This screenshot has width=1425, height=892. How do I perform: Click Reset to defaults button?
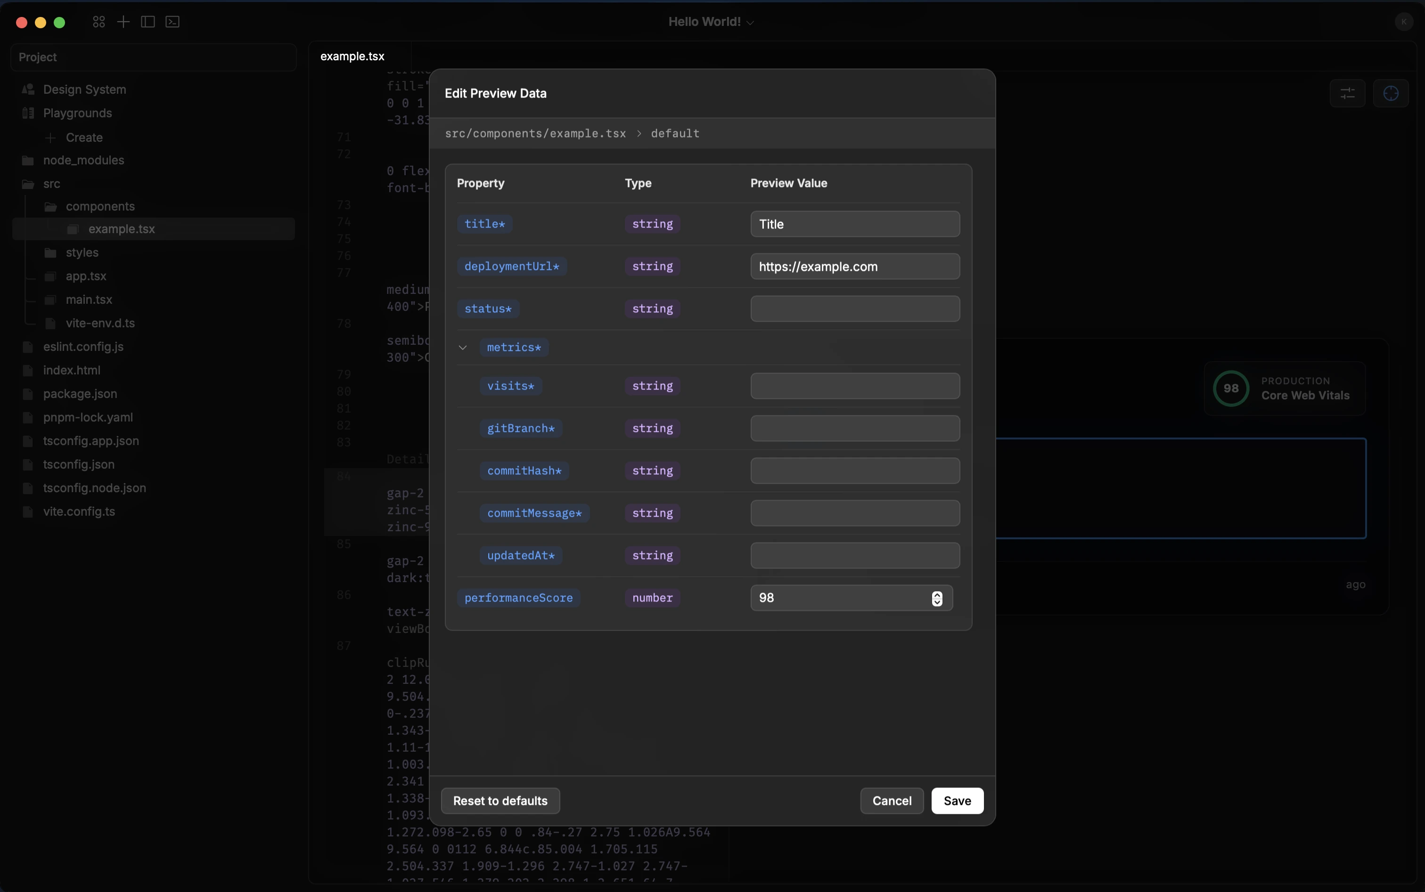(500, 801)
